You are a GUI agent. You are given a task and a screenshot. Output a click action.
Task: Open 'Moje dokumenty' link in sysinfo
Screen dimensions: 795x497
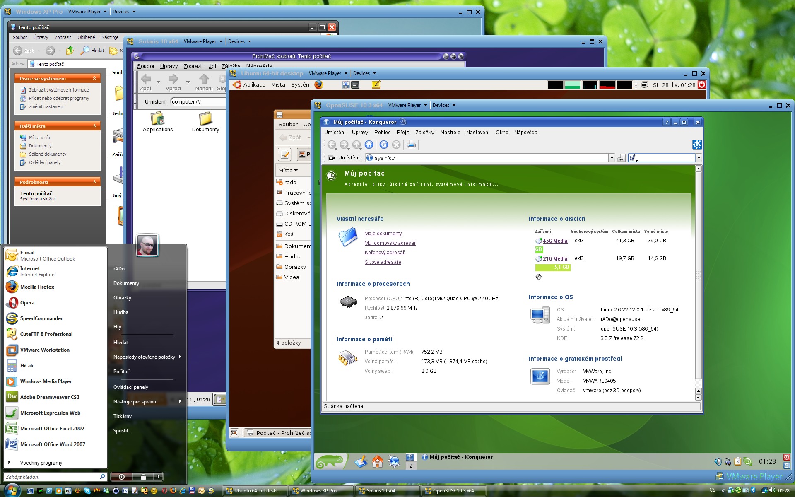[383, 234]
